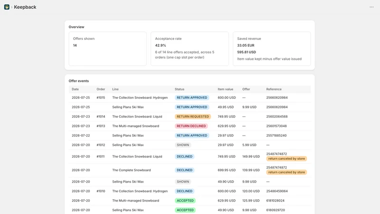Click reference 25601573048

pos(276,126)
